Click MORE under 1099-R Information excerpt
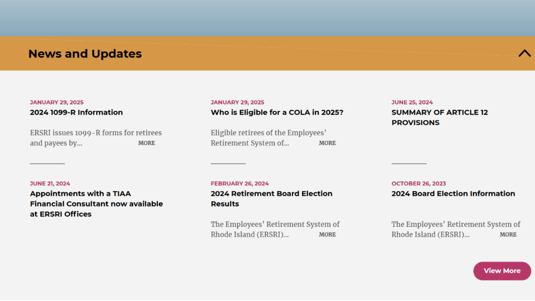Screen dimensions: 535x301 [x=146, y=143]
